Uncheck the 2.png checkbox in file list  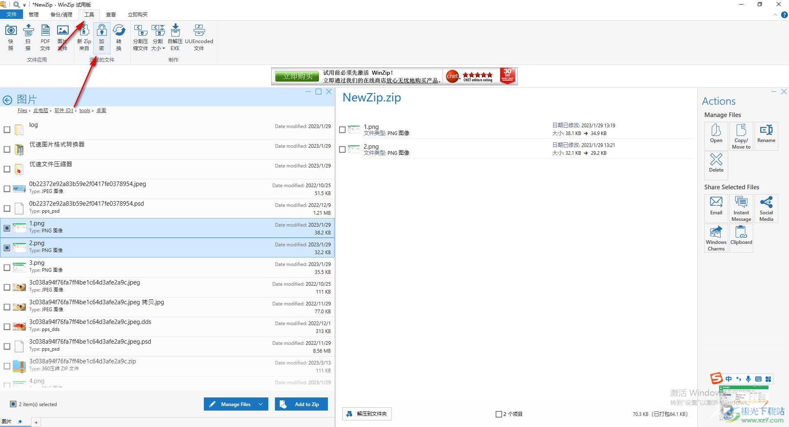7,248
